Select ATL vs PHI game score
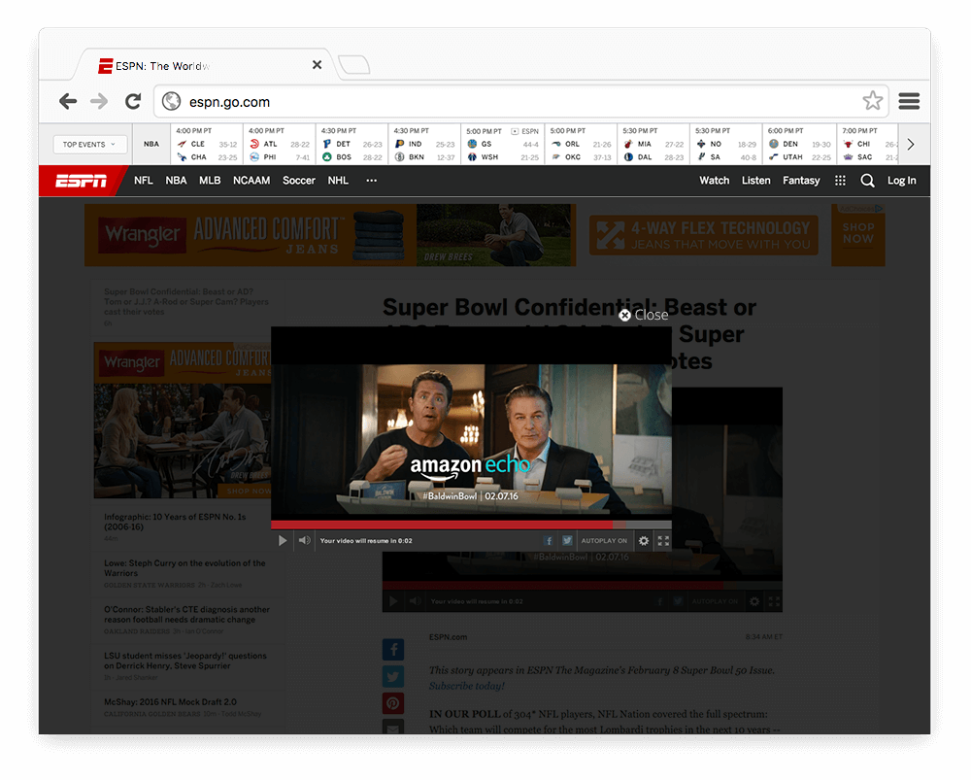The width and height of the screenshot is (971, 780). (280, 144)
